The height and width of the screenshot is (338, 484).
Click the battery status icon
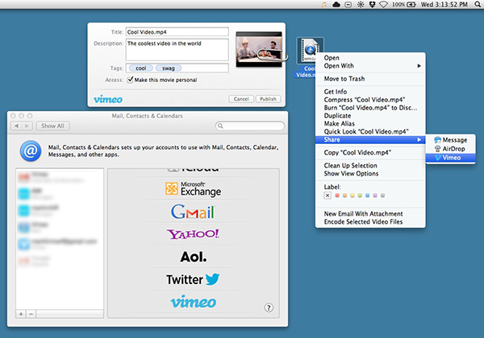click(411, 5)
